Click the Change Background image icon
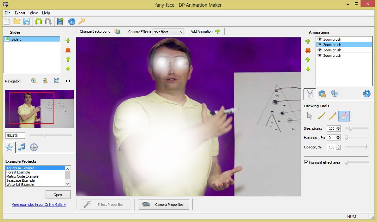377x222 pixels. (x=117, y=31)
